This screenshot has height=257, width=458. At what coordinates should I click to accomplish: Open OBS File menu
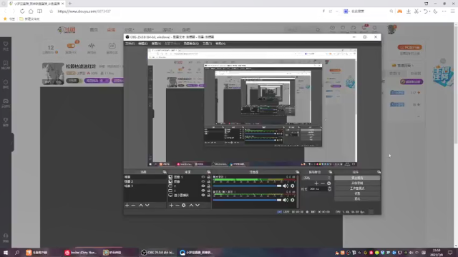click(130, 44)
